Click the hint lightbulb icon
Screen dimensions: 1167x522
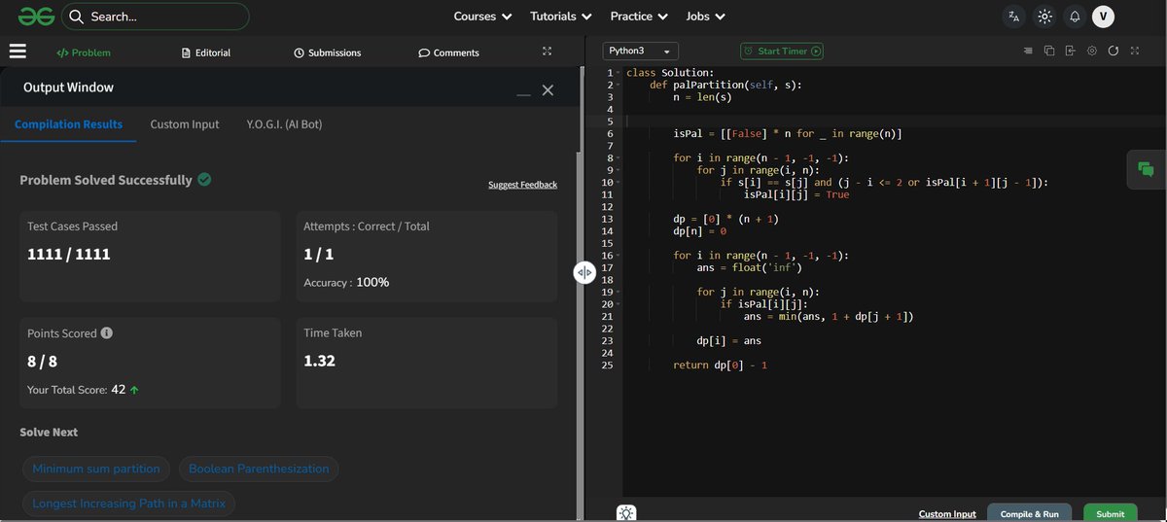[626, 512]
